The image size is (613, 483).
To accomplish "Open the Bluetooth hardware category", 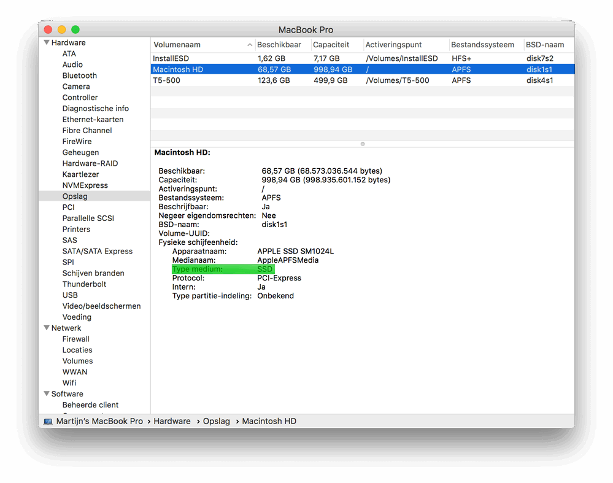I will (79, 75).
